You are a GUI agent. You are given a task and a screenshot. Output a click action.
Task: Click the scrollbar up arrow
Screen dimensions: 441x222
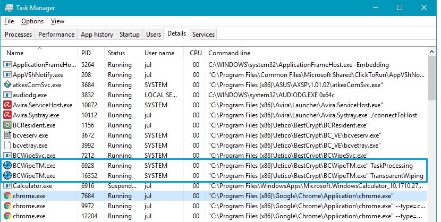431,52
